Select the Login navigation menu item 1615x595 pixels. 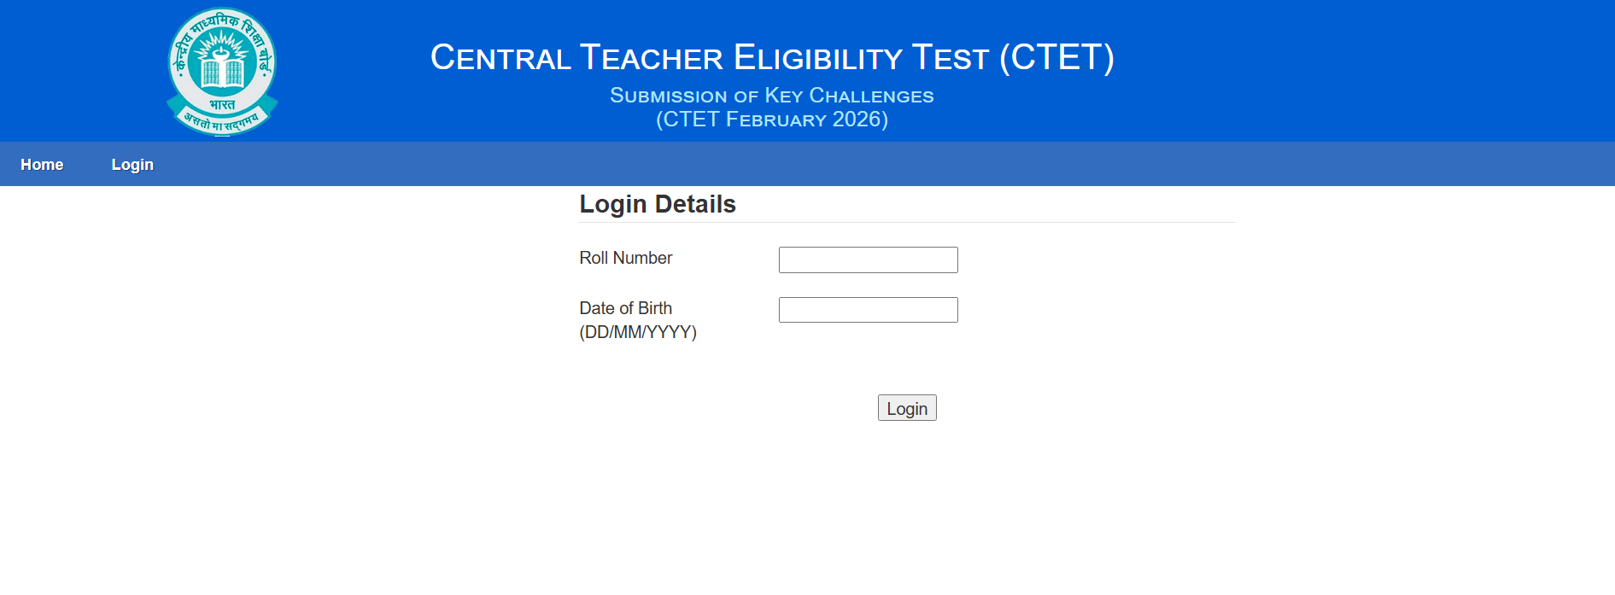click(x=132, y=165)
